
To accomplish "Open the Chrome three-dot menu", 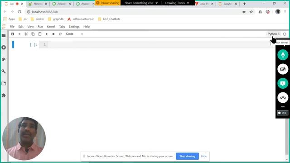I will point(285,12).
